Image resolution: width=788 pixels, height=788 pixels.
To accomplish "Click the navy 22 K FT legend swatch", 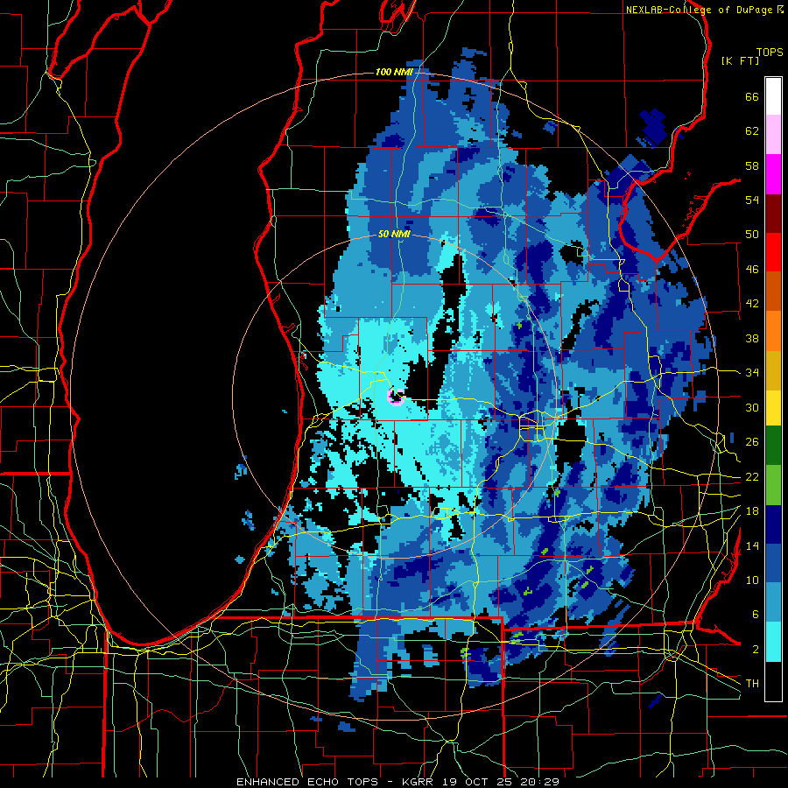I will click(x=773, y=524).
